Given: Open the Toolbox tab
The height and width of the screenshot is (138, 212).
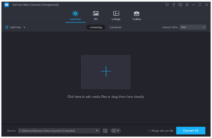Looking at the screenshot, I should click(136, 16).
